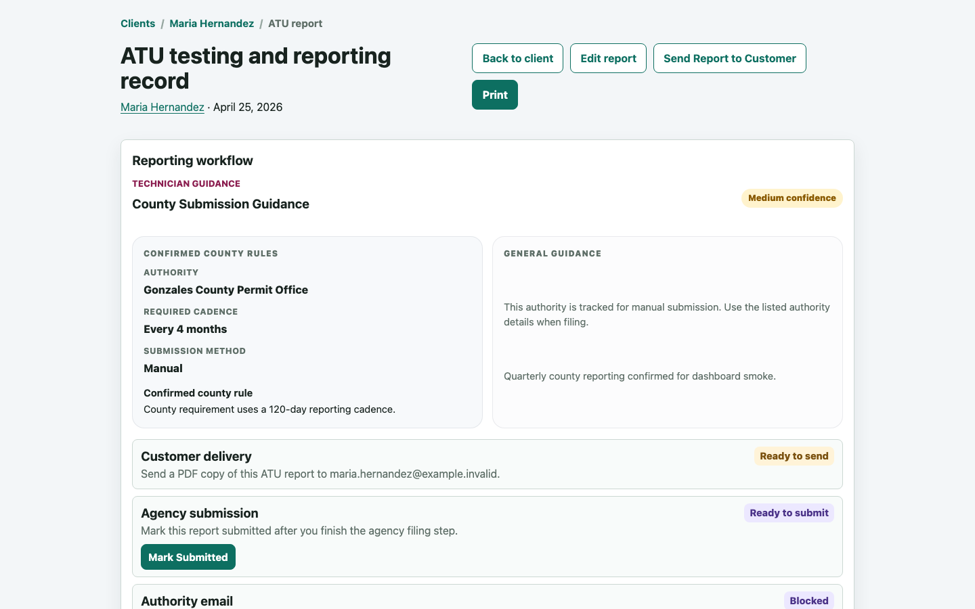
Task: Open the Clients breadcrumb link
Action: click(x=137, y=24)
